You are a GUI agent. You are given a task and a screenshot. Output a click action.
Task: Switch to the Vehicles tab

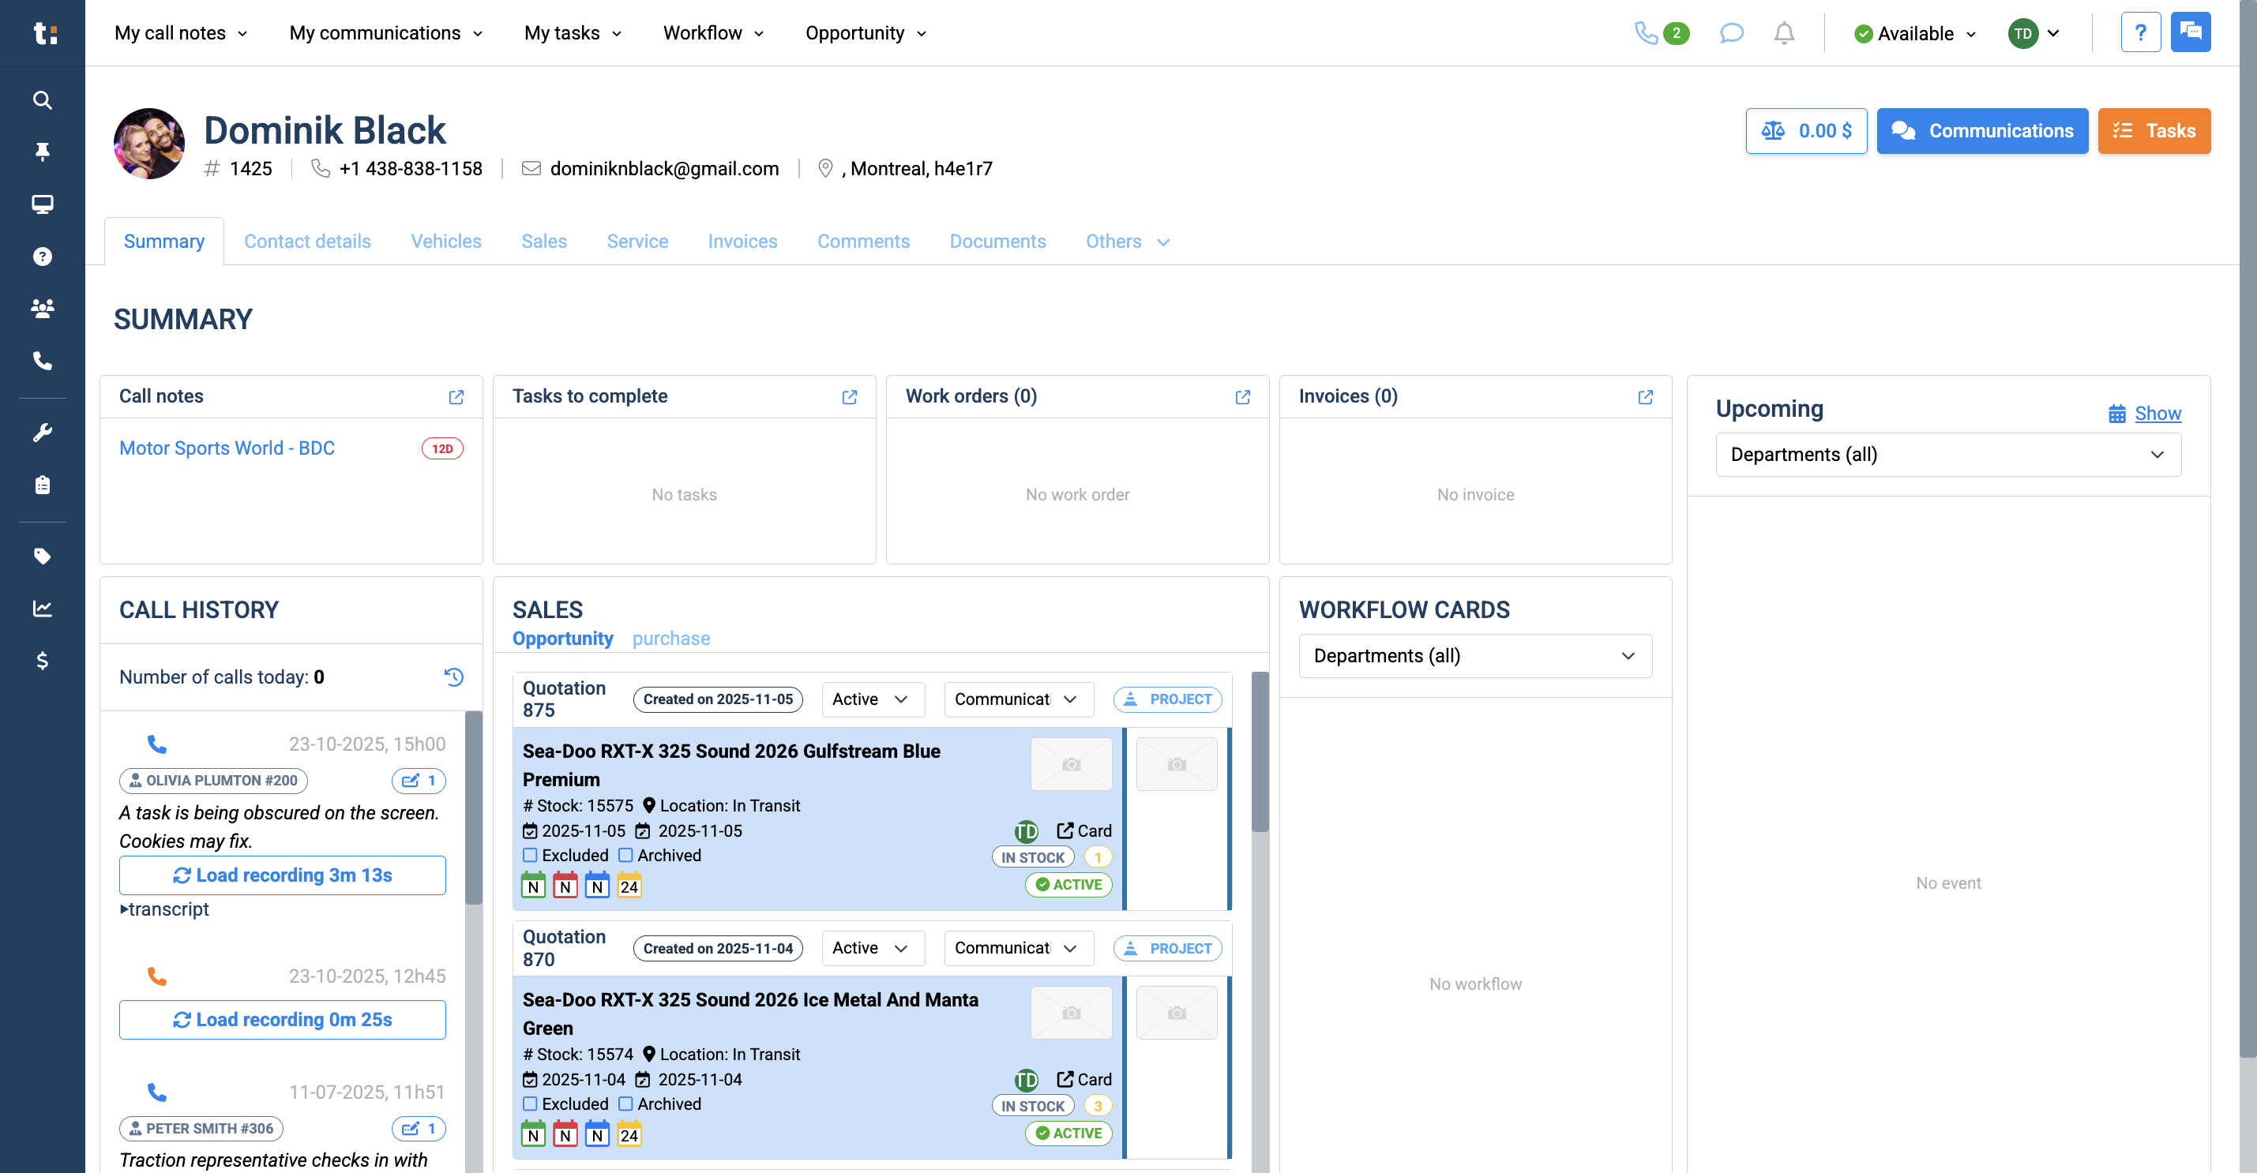(446, 242)
